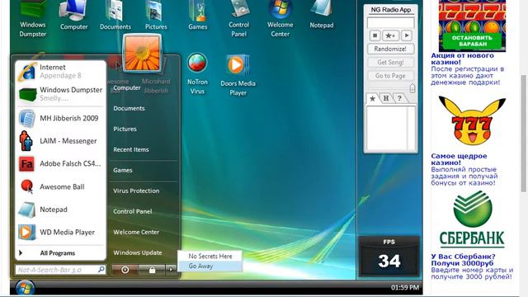Switch to the ? help tab
The width and height of the screenshot is (528, 297).
[399, 98]
